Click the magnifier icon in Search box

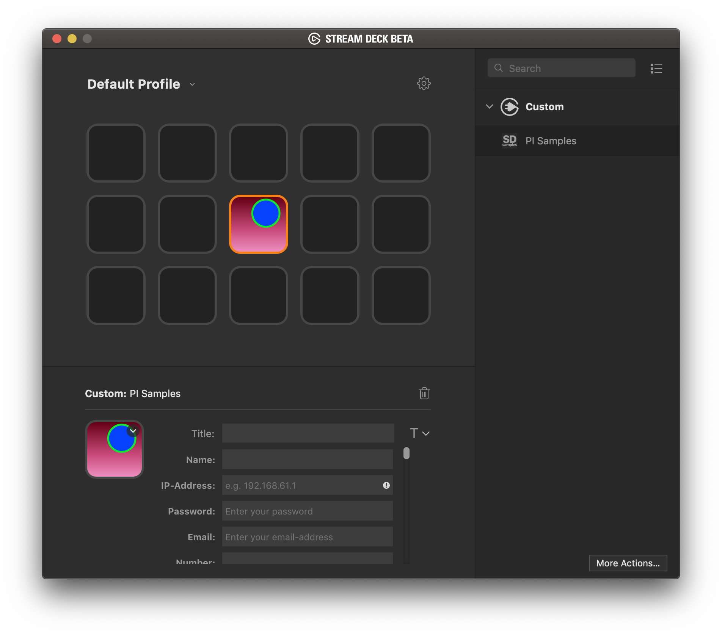point(499,68)
